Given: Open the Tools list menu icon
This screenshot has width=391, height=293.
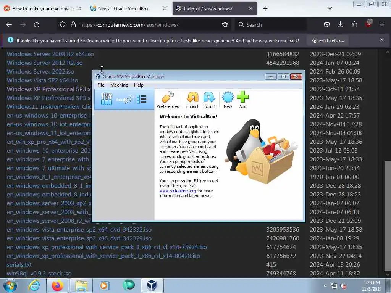Looking at the screenshot, I should coord(142,99).
